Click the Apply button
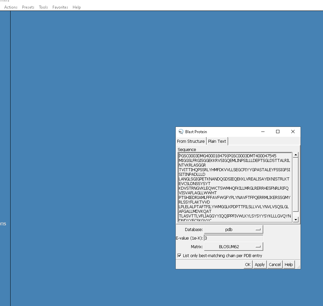The height and width of the screenshot is (306, 323). click(x=260, y=264)
